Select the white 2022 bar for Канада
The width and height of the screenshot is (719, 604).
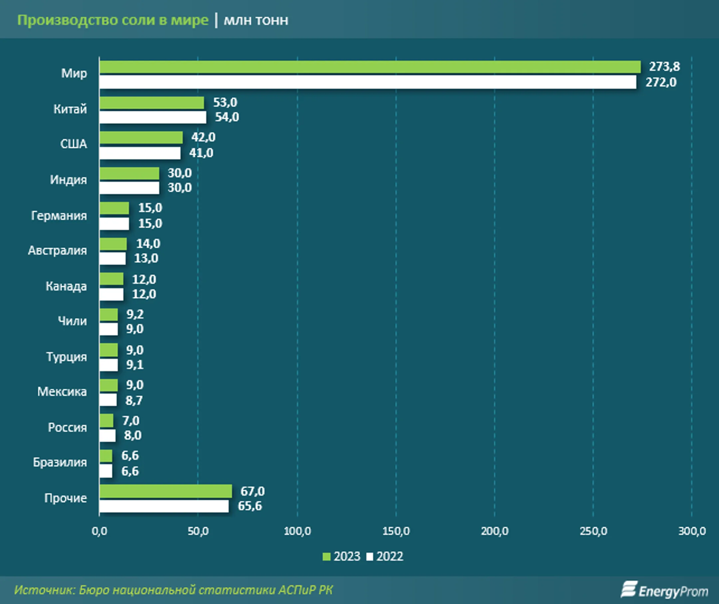(112, 294)
